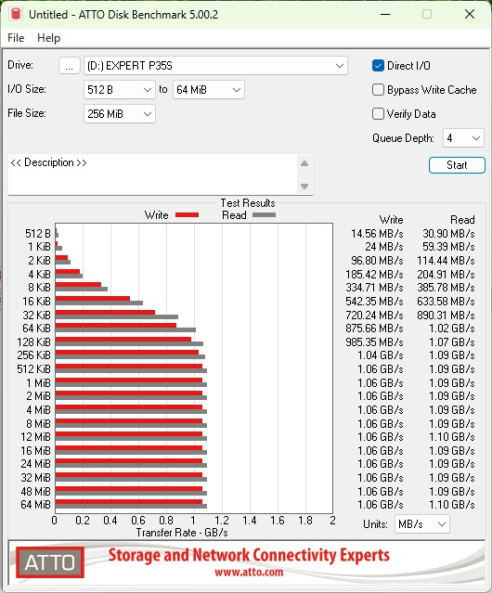Screen dimensions: 492x593
Task: Click the 12 MiB read value 1.10 GB/s
Action: click(452, 437)
